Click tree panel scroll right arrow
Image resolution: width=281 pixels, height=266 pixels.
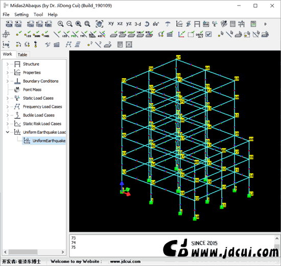coord(63,252)
